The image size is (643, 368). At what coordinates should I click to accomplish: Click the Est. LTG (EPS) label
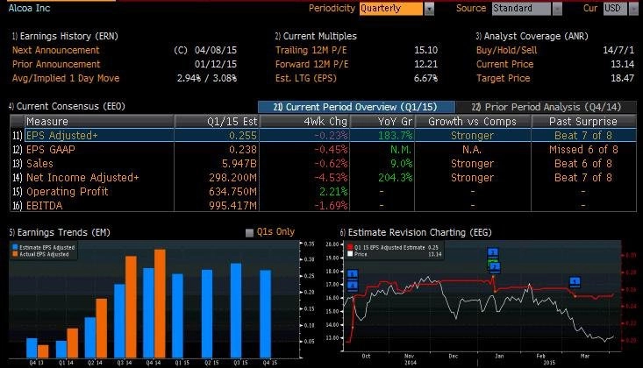(x=306, y=78)
